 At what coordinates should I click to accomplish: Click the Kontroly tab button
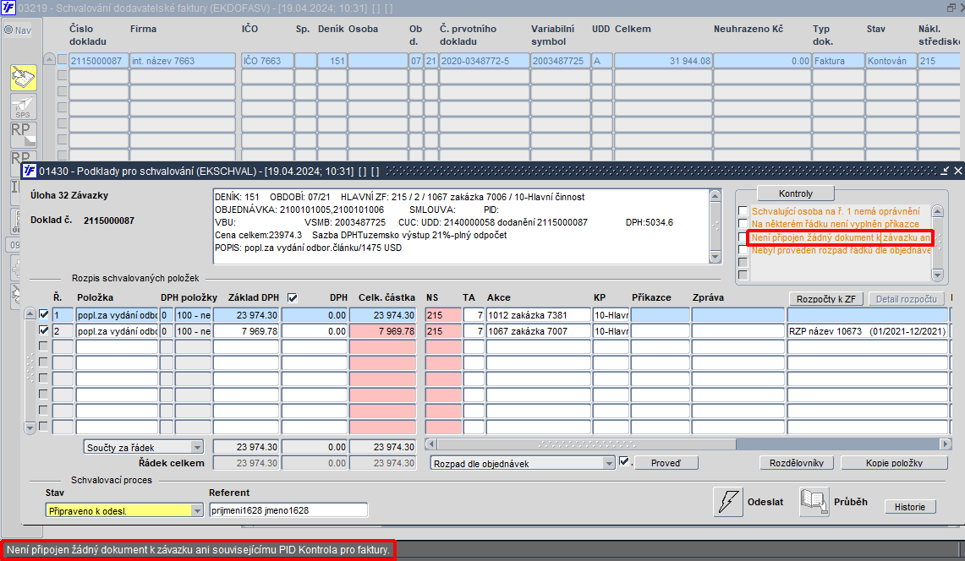795,193
